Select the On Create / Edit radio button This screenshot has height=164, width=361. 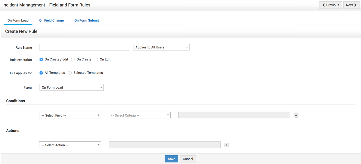[x=41, y=59]
